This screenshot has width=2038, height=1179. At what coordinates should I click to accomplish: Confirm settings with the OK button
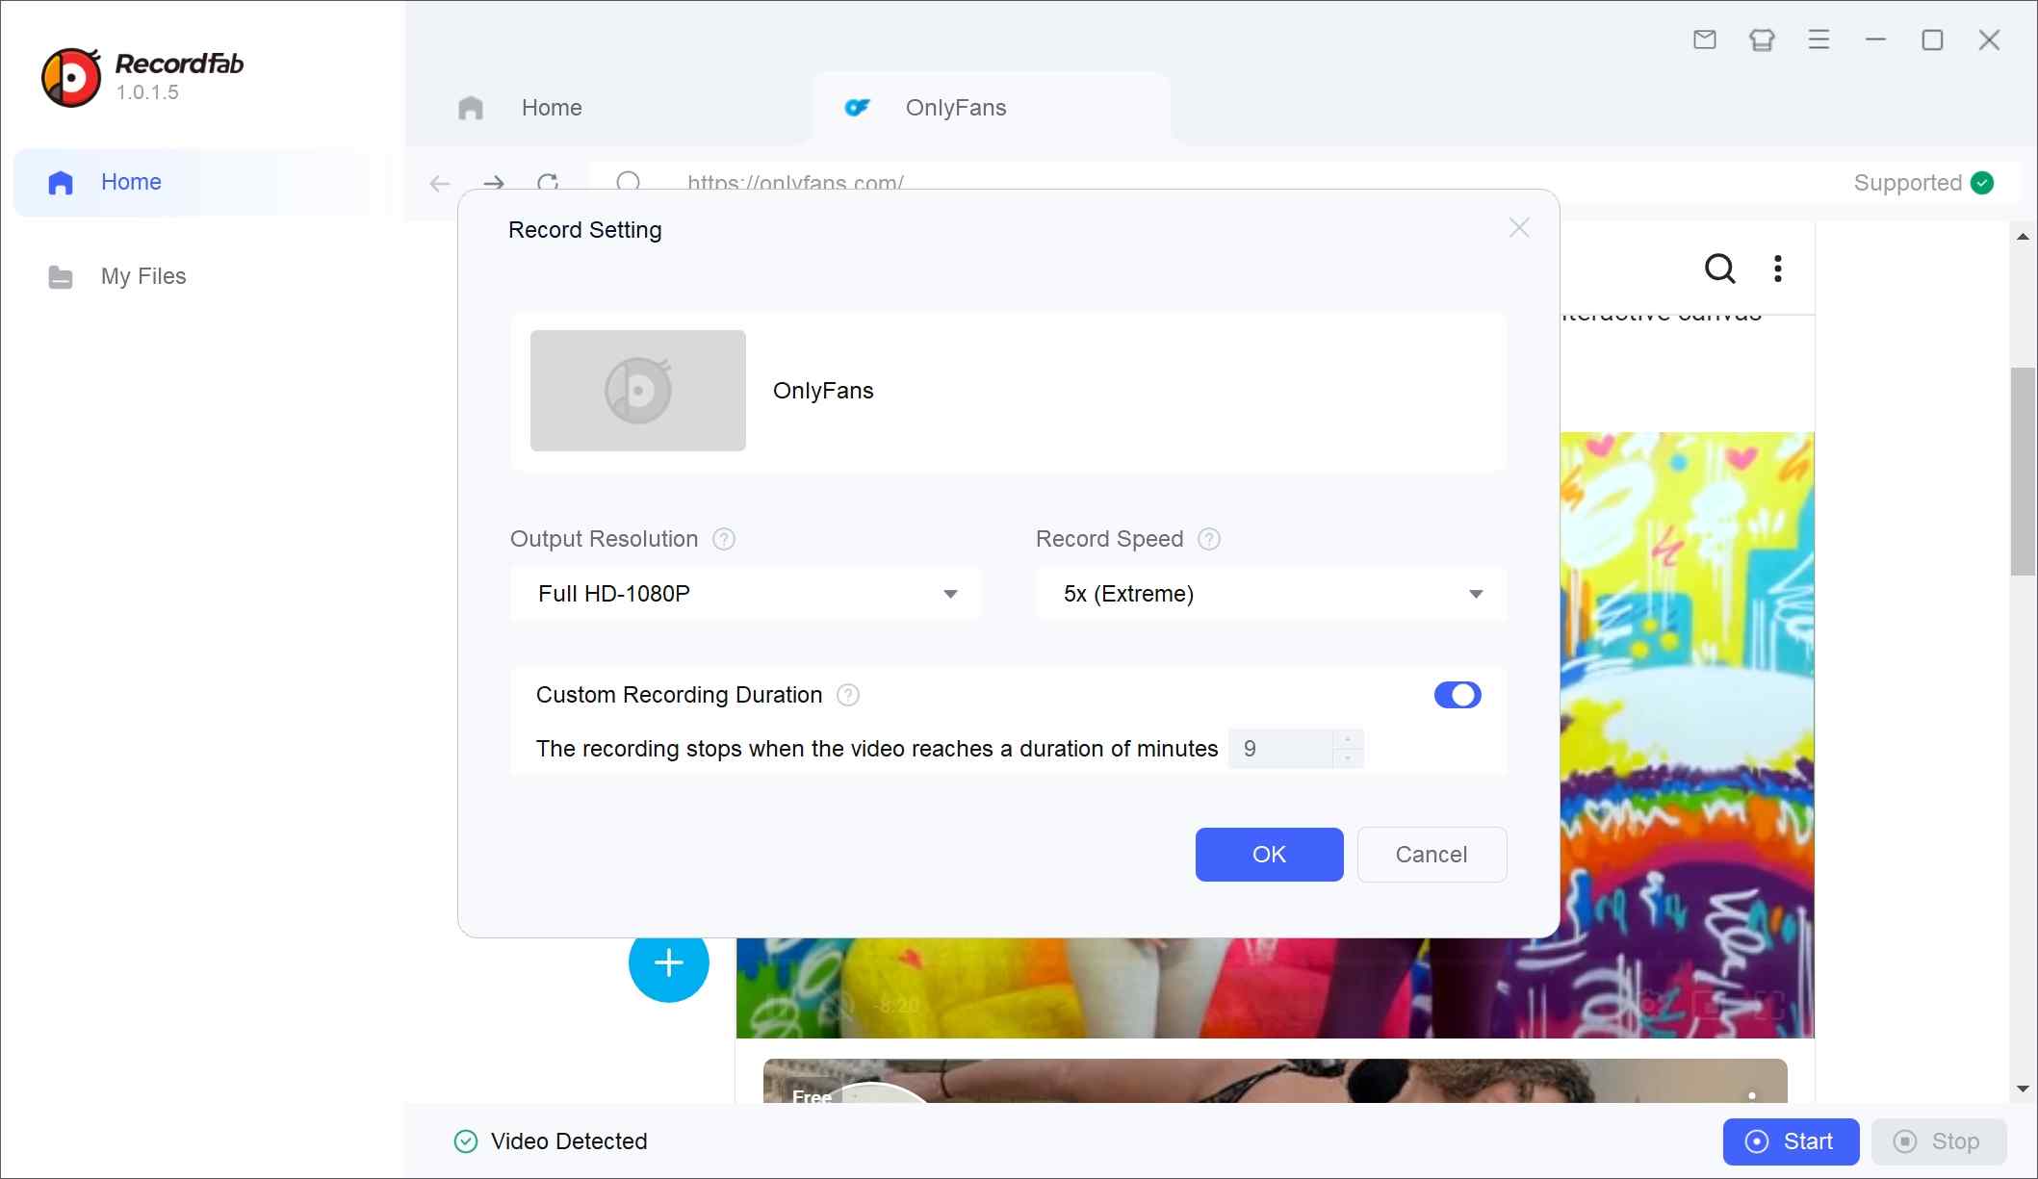[x=1269, y=855]
